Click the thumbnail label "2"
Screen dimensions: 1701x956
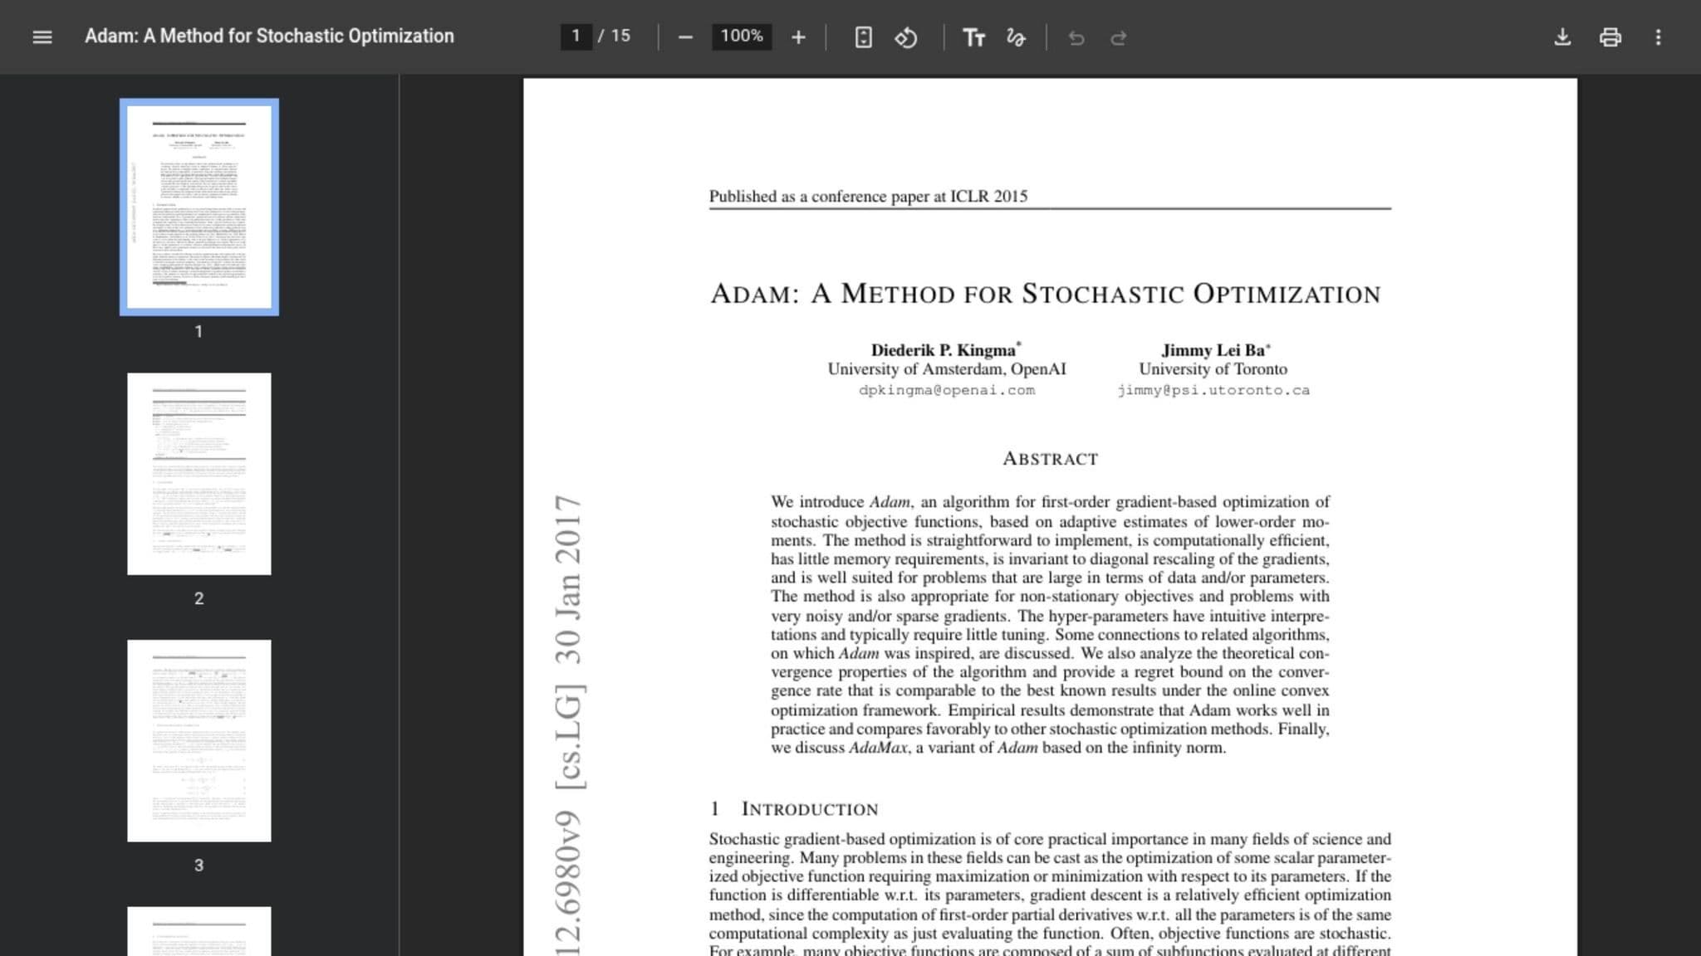tap(199, 598)
